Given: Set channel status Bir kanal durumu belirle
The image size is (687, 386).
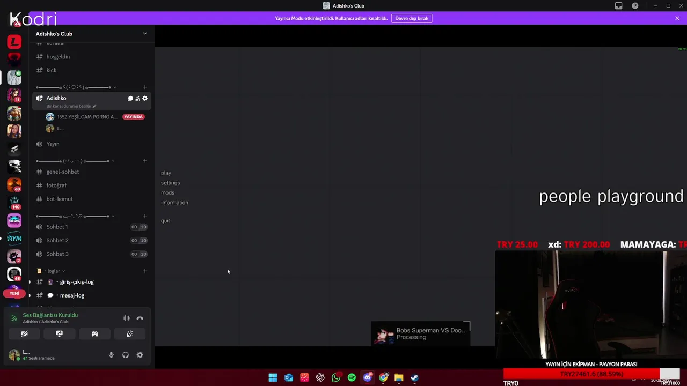Looking at the screenshot, I should point(71,106).
